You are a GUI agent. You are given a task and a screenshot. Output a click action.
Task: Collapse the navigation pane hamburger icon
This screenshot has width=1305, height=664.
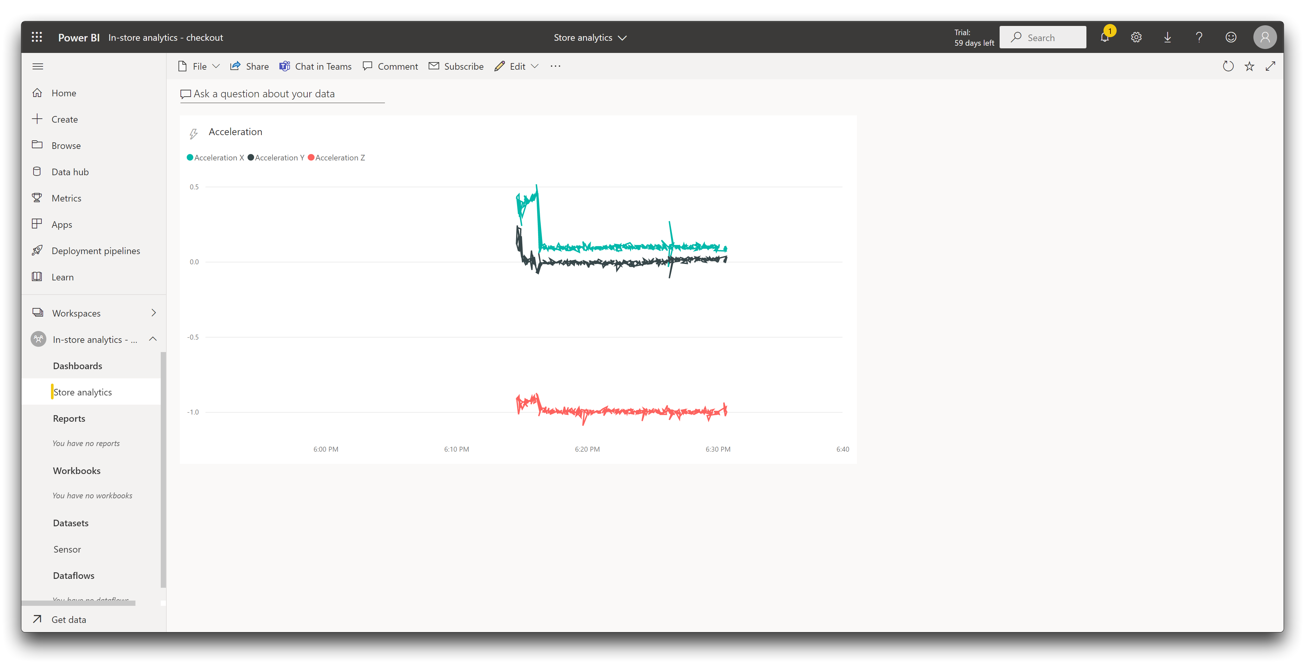pyautogui.click(x=37, y=66)
